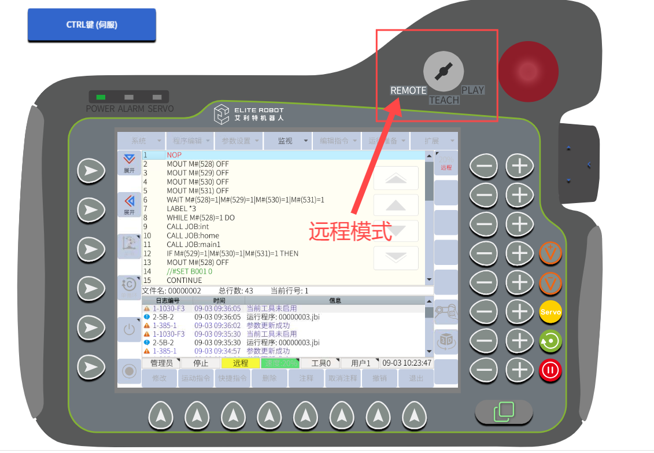Click the blue CTRL键 (伺服) button
The image size is (654, 453).
(92, 25)
